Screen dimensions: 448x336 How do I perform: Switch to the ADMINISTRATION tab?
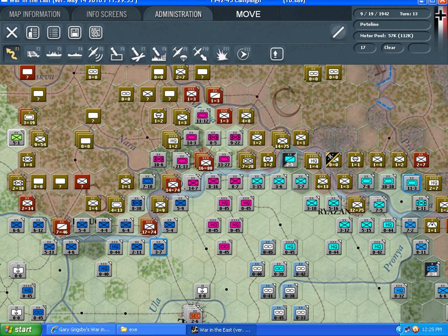point(178,14)
